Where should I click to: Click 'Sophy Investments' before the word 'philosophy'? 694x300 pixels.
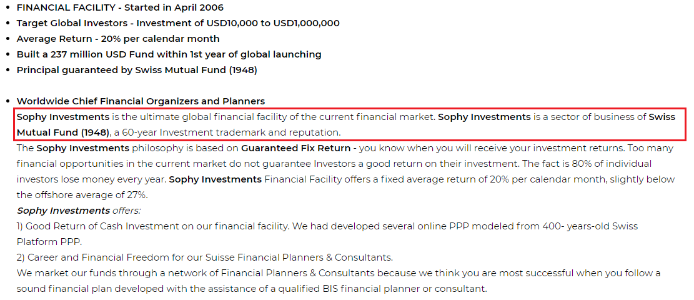[x=82, y=148]
